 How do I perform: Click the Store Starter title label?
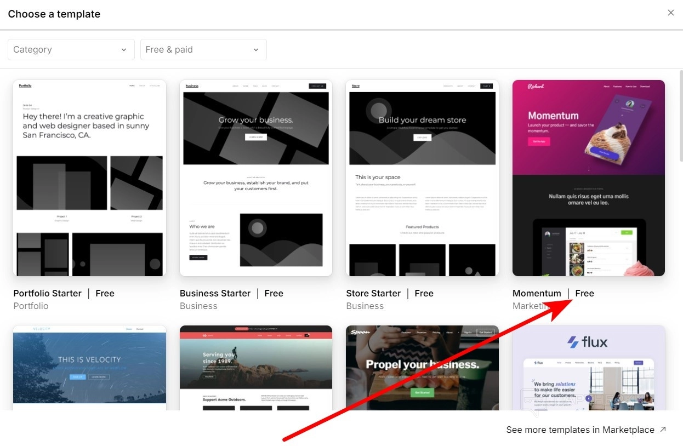point(373,293)
